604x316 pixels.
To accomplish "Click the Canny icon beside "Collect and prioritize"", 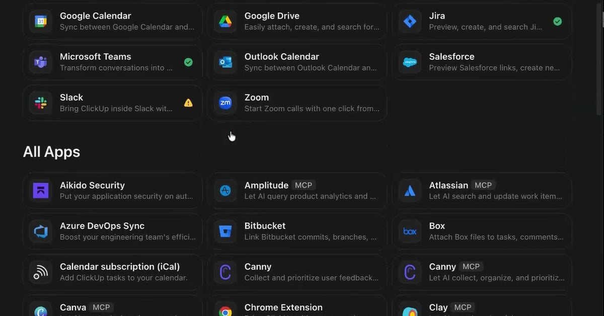I will tap(225, 272).
